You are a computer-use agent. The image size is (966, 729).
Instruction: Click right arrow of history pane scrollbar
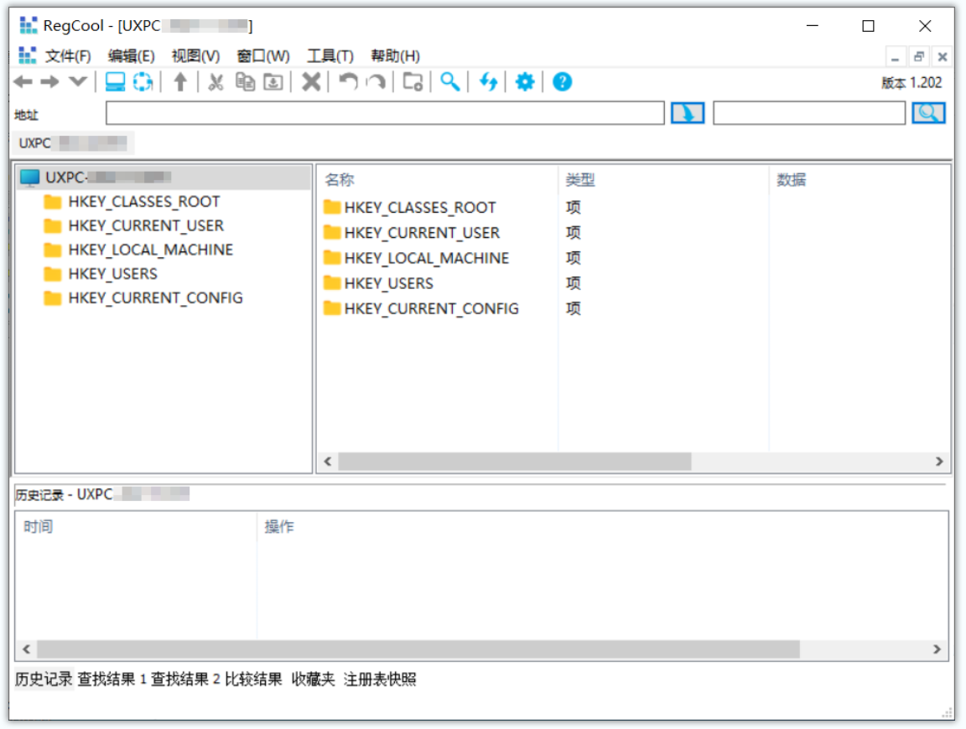(x=937, y=649)
